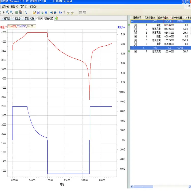Choose the zoom-to-region magnifier tool
This screenshot has height=191, width=191.
[8, 12]
